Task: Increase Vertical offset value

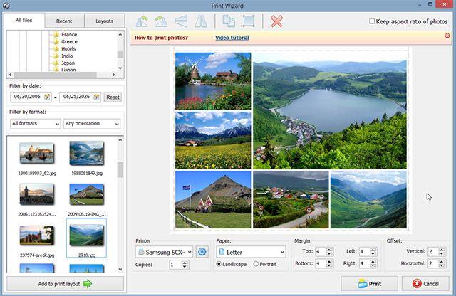Action: pyautogui.click(x=442, y=250)
